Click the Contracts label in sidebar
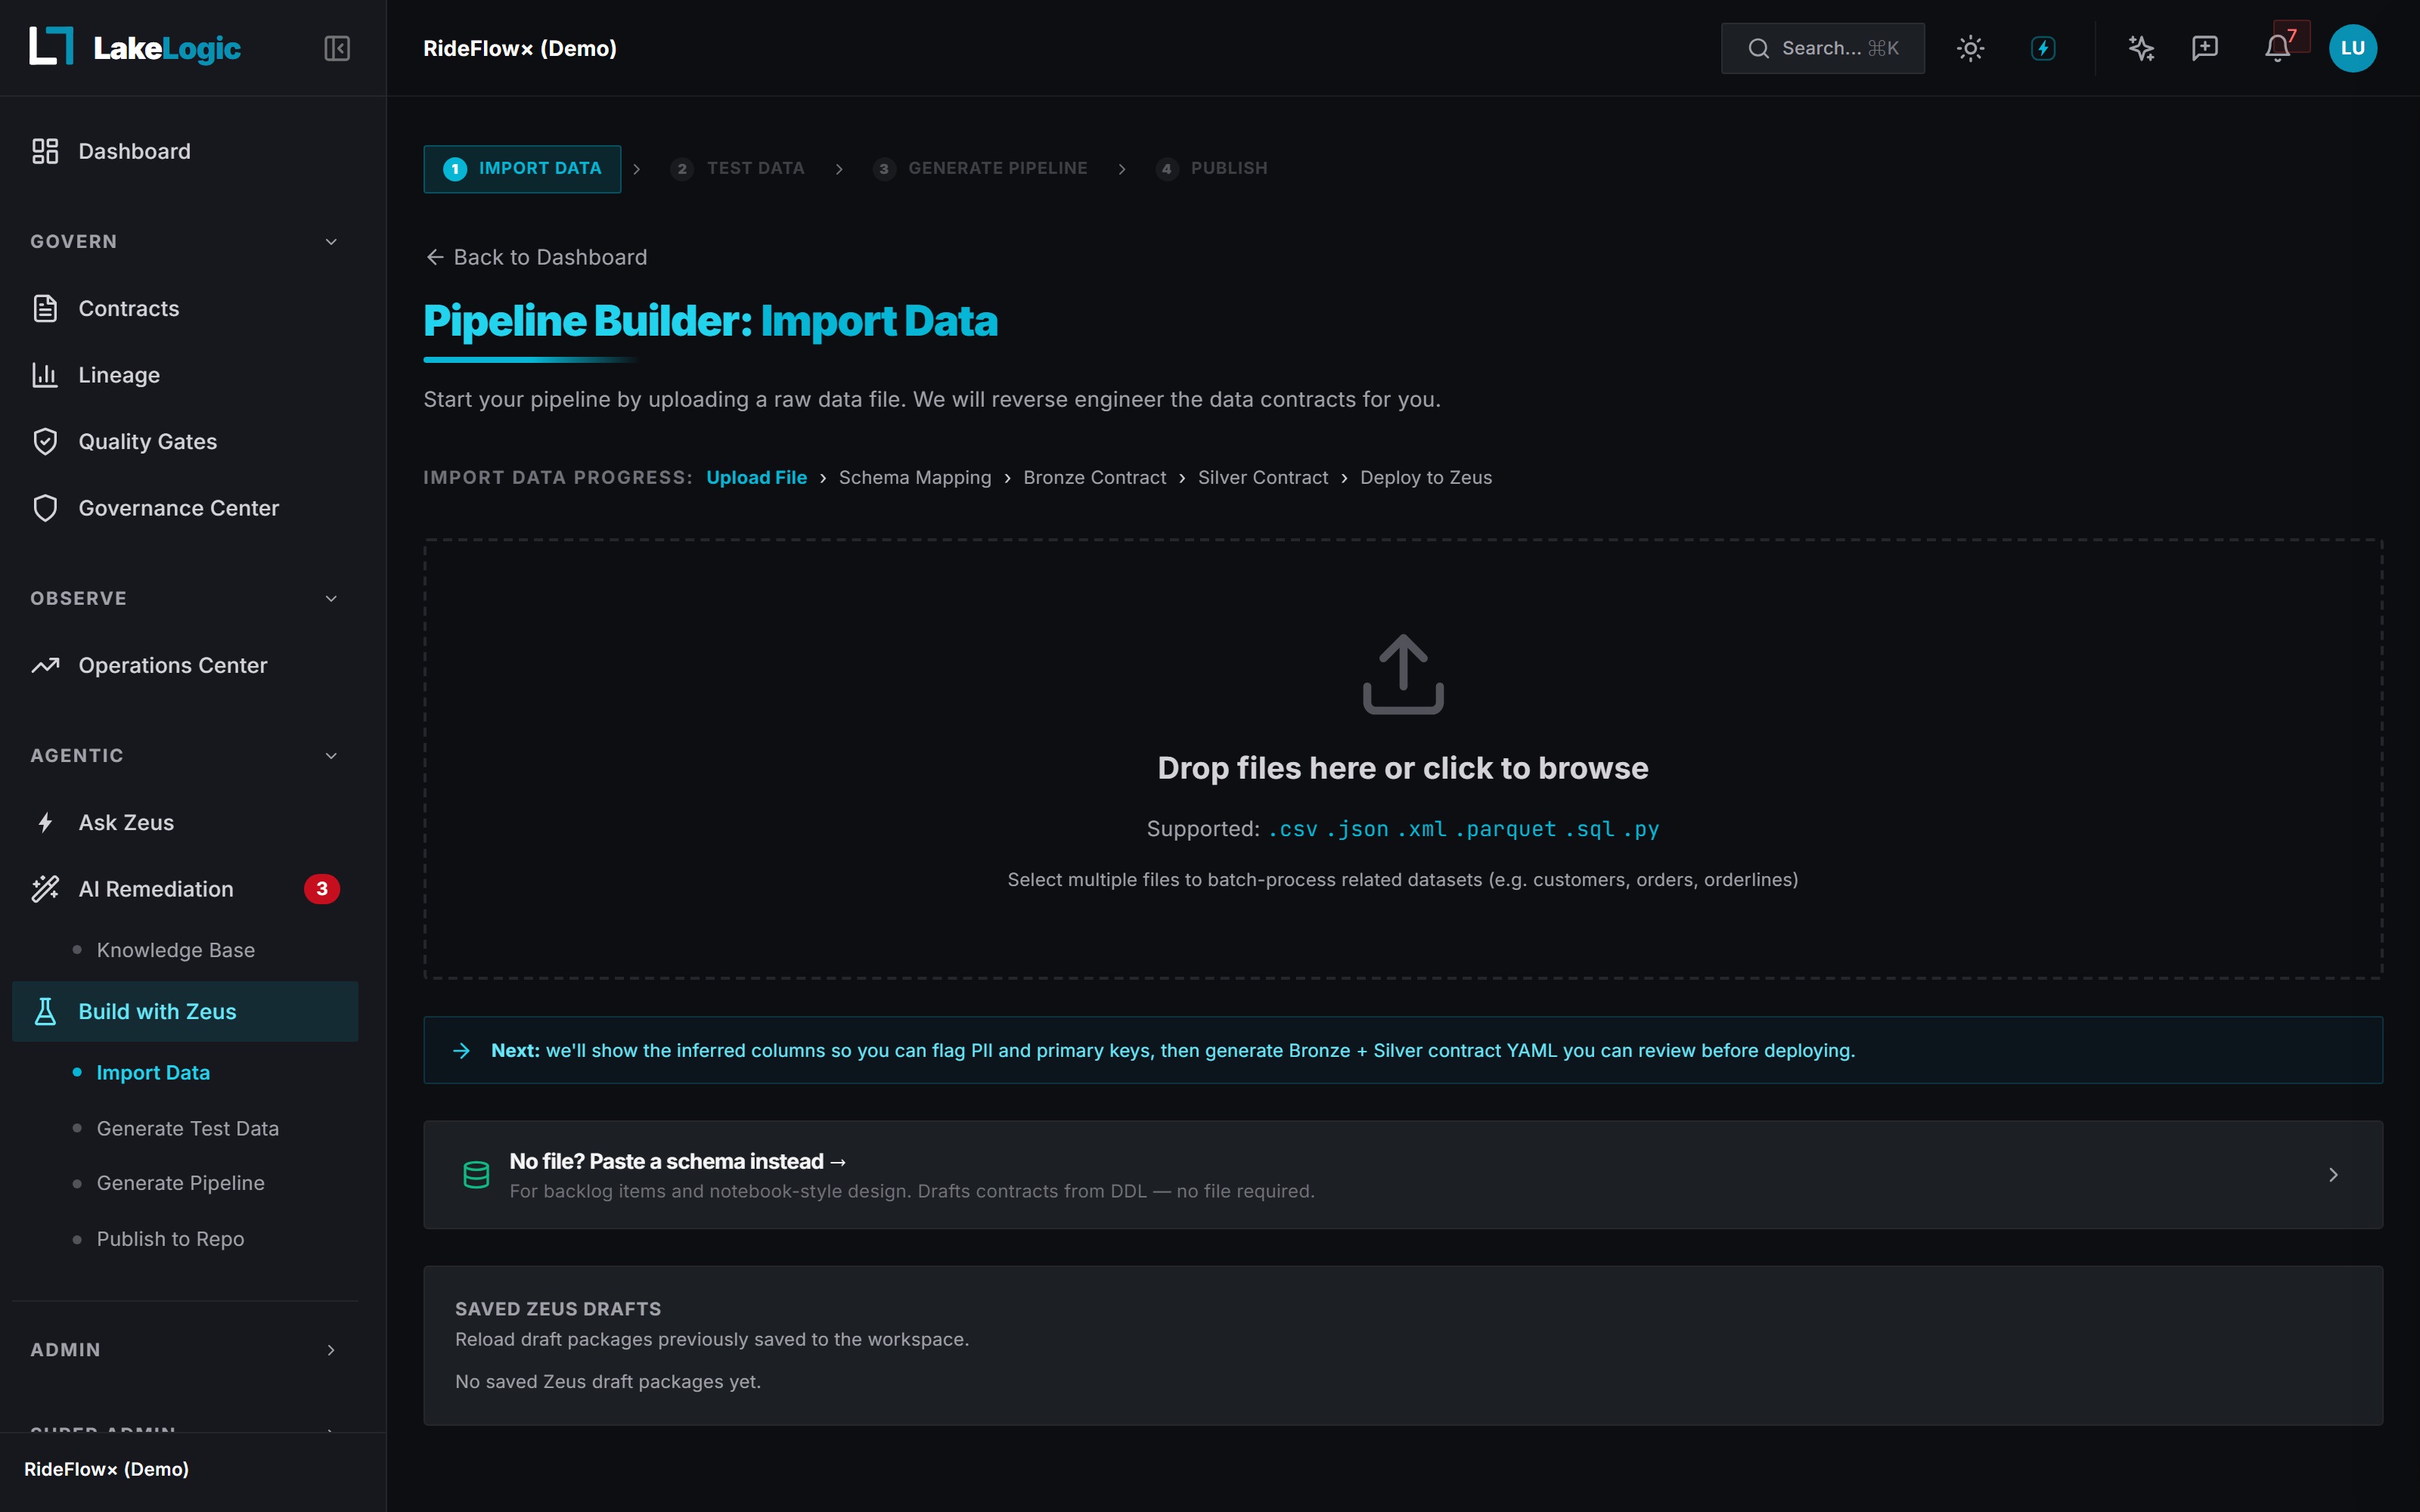2420x1512 pixels. click(129, 308)
